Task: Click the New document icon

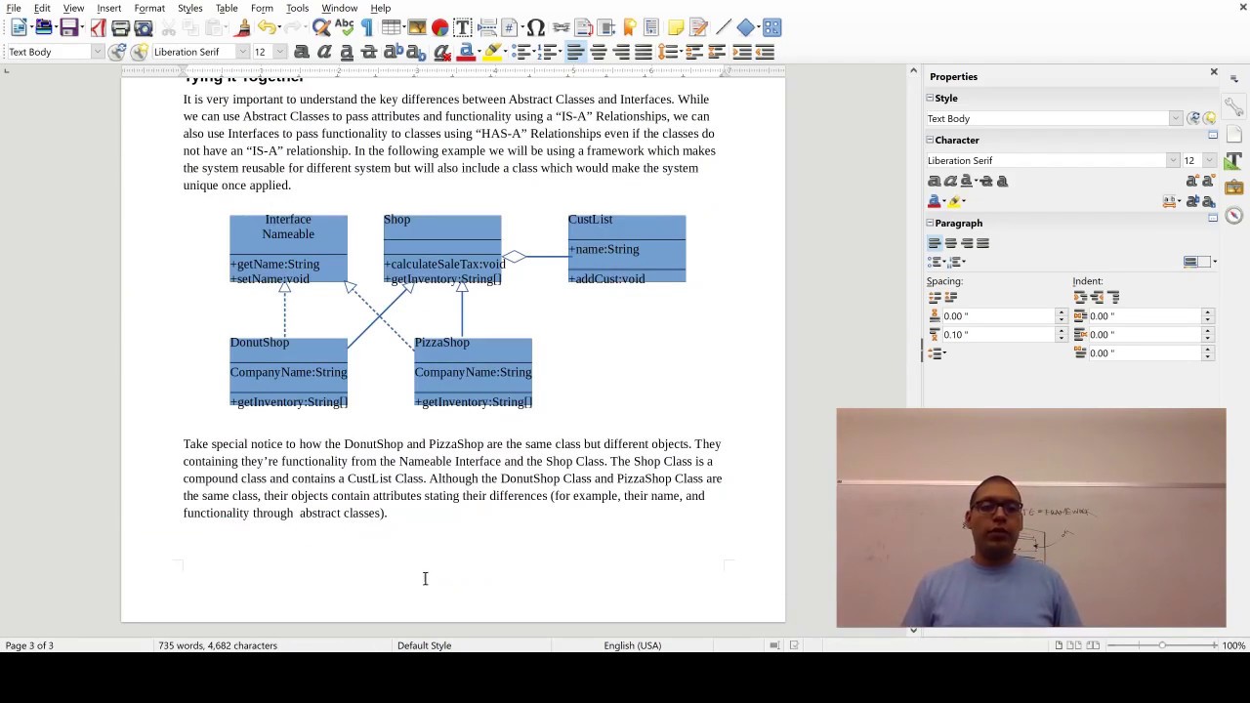Action: (19, 27)
